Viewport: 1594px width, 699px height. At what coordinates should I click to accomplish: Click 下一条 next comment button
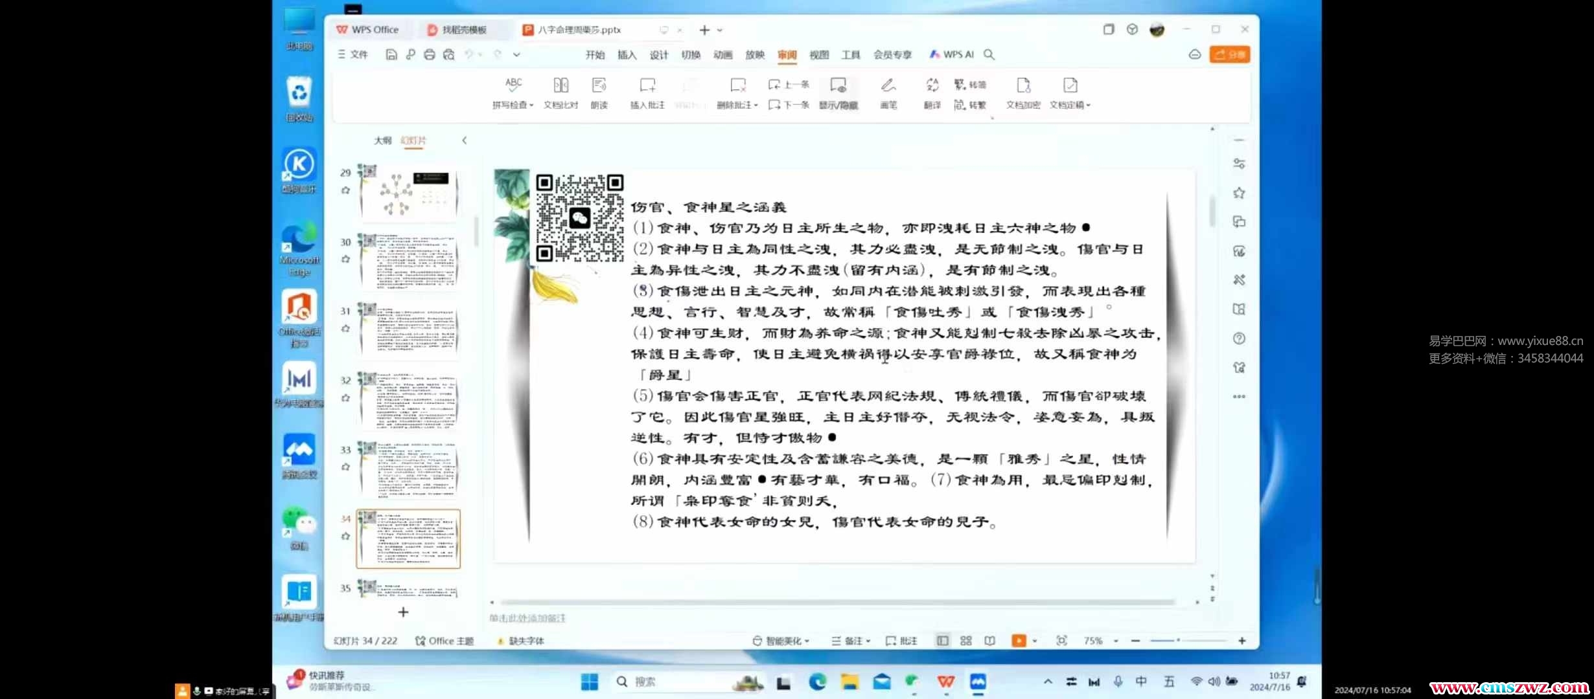(x=789, y=105)
